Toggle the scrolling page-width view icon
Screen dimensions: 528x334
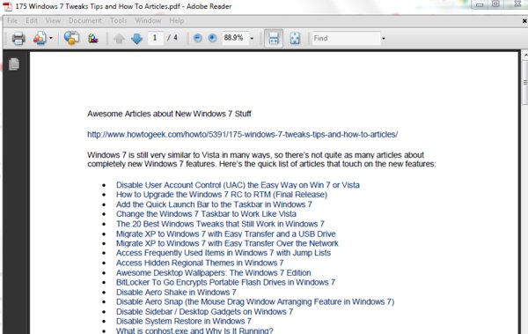point(274,38)
